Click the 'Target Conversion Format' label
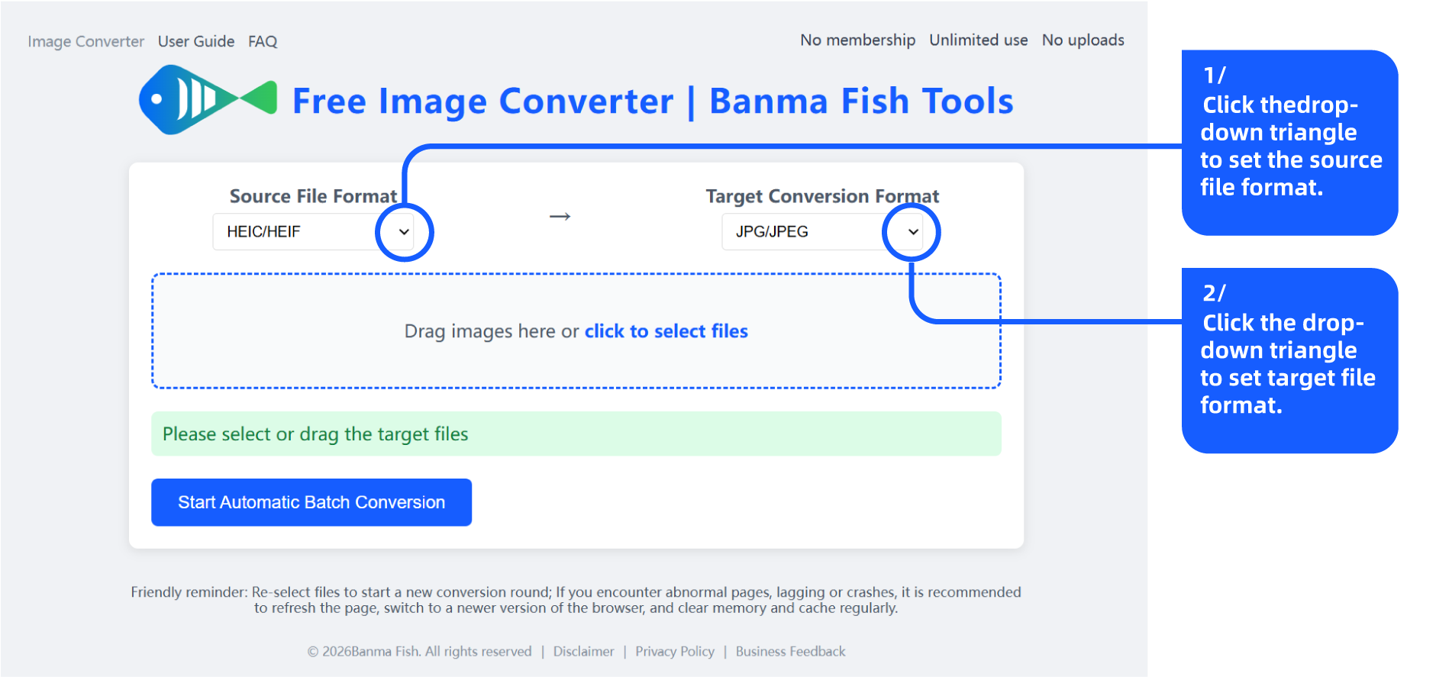Image resolution: width=1436 pixels, height=677 pixels. click(822, 196)
